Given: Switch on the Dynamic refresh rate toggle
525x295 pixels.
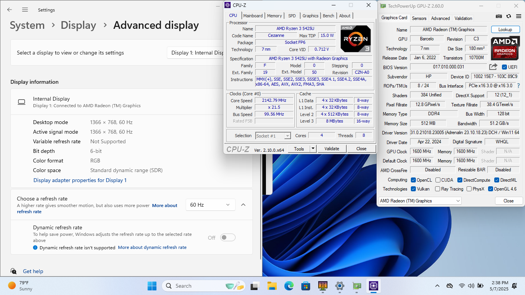Looking at the screenshot, I should coord(228,238).
